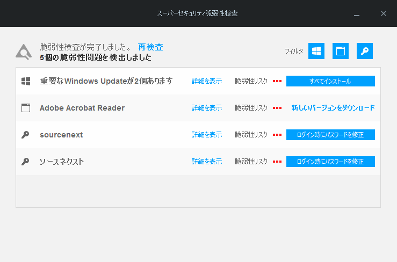Select the 重要なWindows Updateが2個あります text

coord(106,81)
